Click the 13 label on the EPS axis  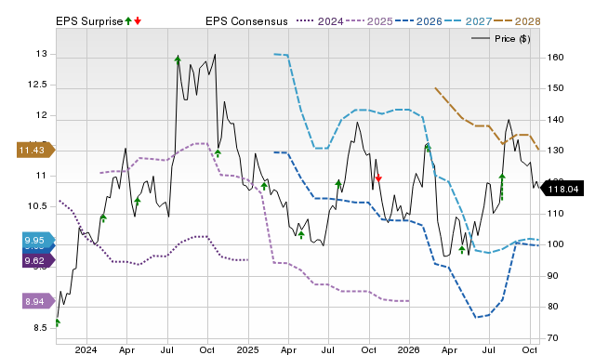(41, 54)
